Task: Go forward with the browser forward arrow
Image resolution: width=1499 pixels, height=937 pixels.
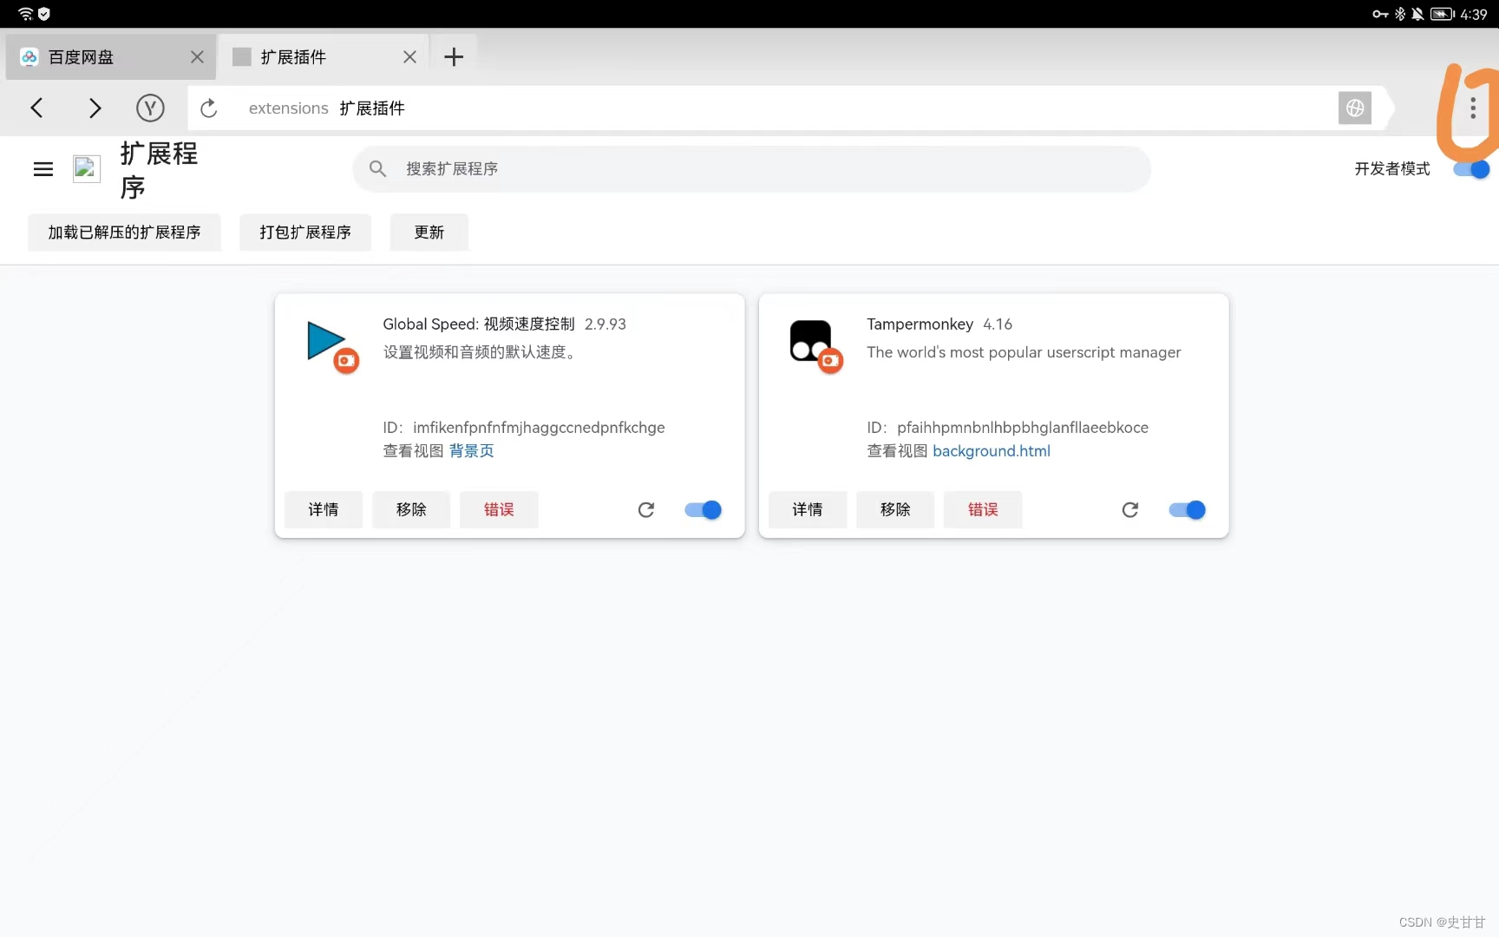Action: 95,108
